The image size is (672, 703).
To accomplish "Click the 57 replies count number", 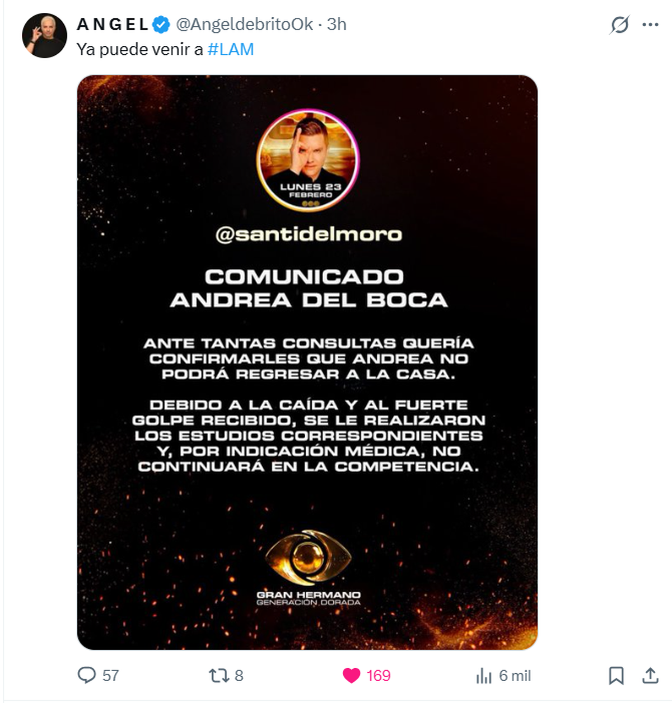I will click(111, 676).
